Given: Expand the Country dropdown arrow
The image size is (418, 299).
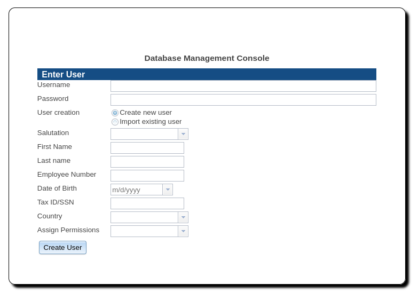Looking at the screenshot, I should [x=183, y=217].
